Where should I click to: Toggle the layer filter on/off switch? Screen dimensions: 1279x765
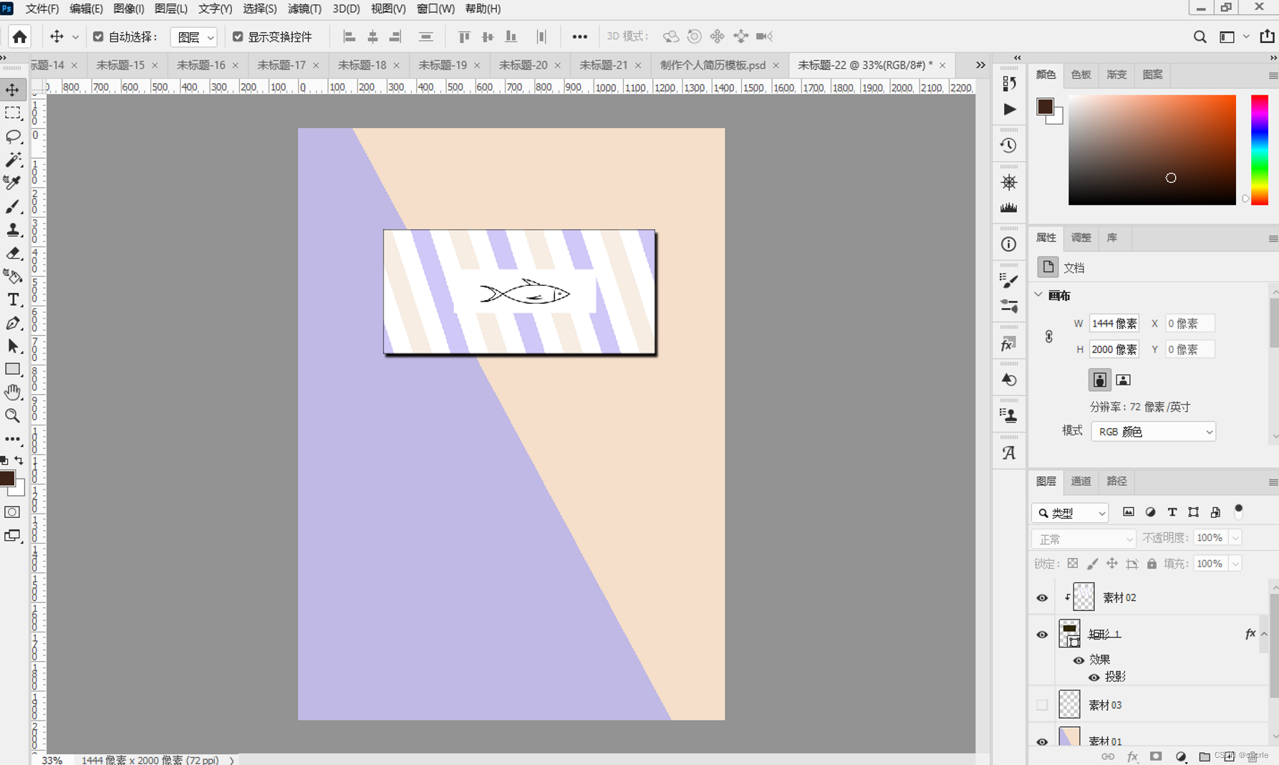click(x=1239, y=511)
